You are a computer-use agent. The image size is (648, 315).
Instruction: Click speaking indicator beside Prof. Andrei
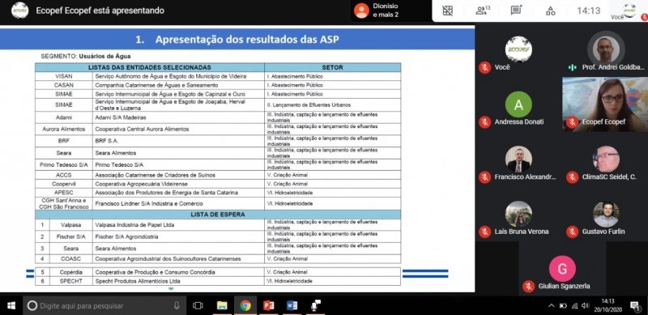[573, 67]
